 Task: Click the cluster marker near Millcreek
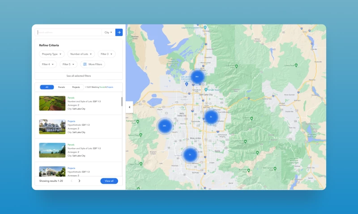click(211, 117)
